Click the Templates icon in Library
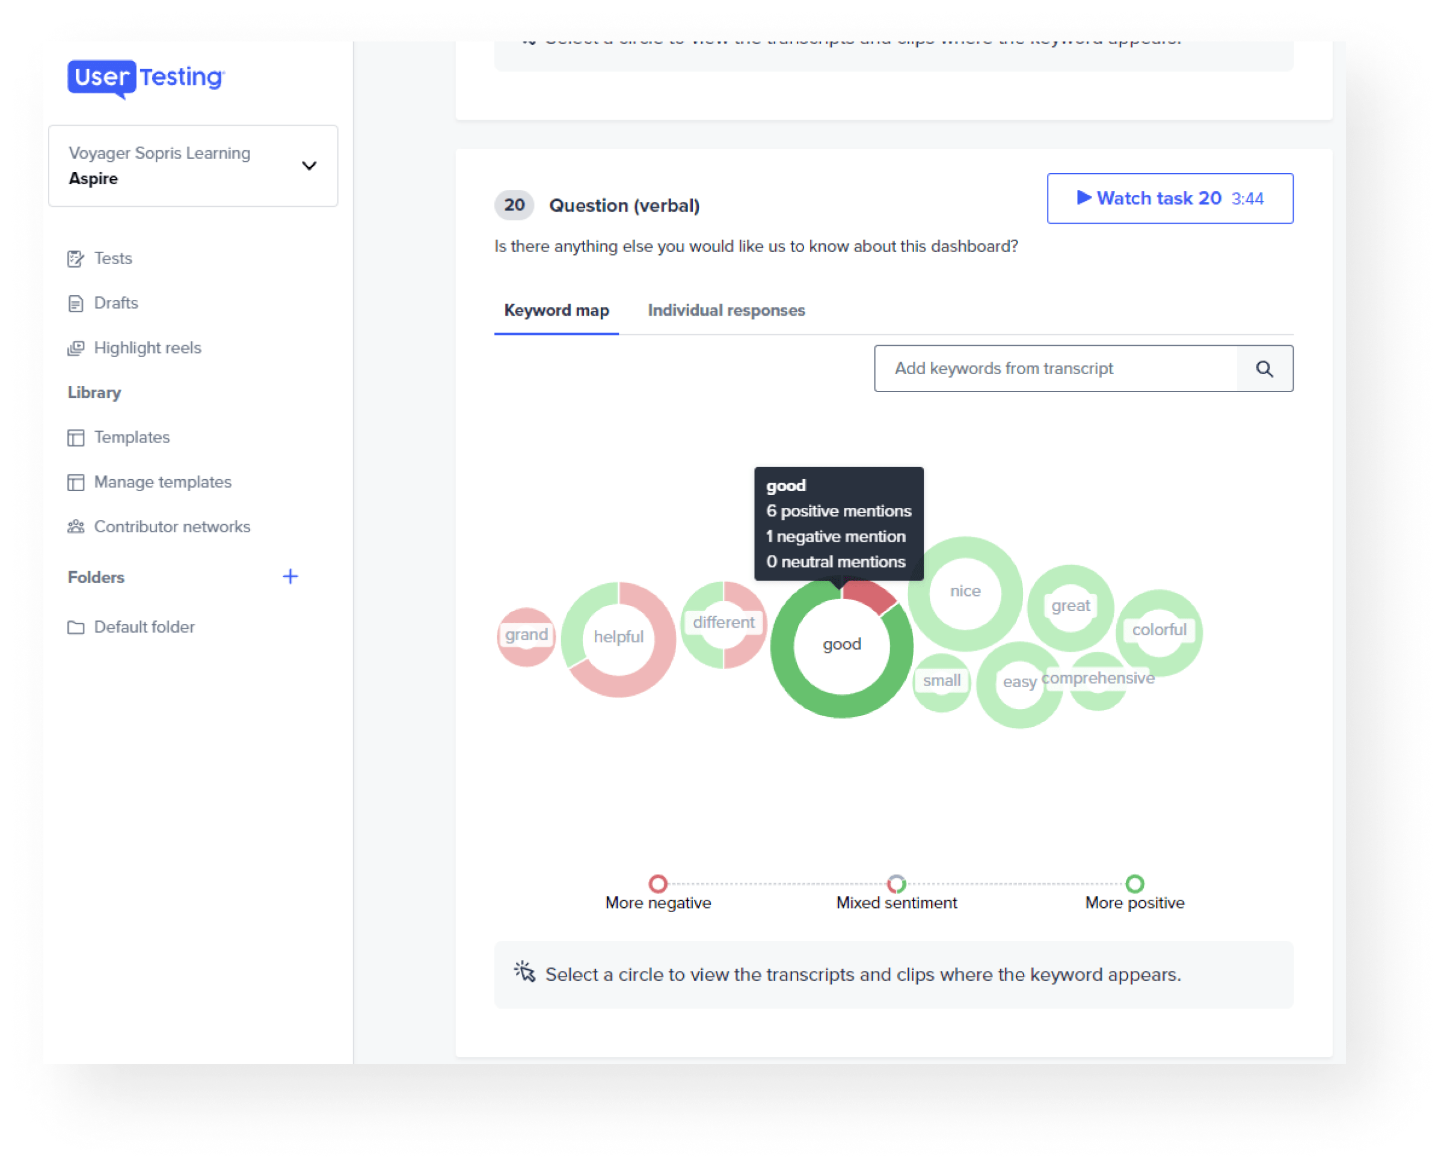The height and width of the screenshot is (1167, 1447). 76,437
